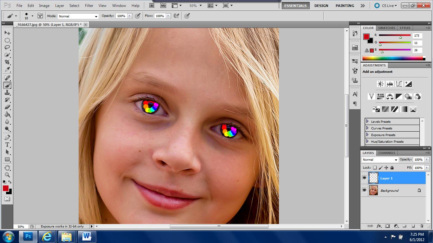Open the Filter menu
The width and height of the screenshot is (433, 243).
pyautogui.click(x=89, y=6)
